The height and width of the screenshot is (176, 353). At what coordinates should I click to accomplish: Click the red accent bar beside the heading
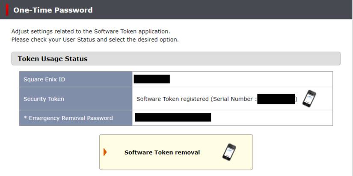tap(7, 10)
